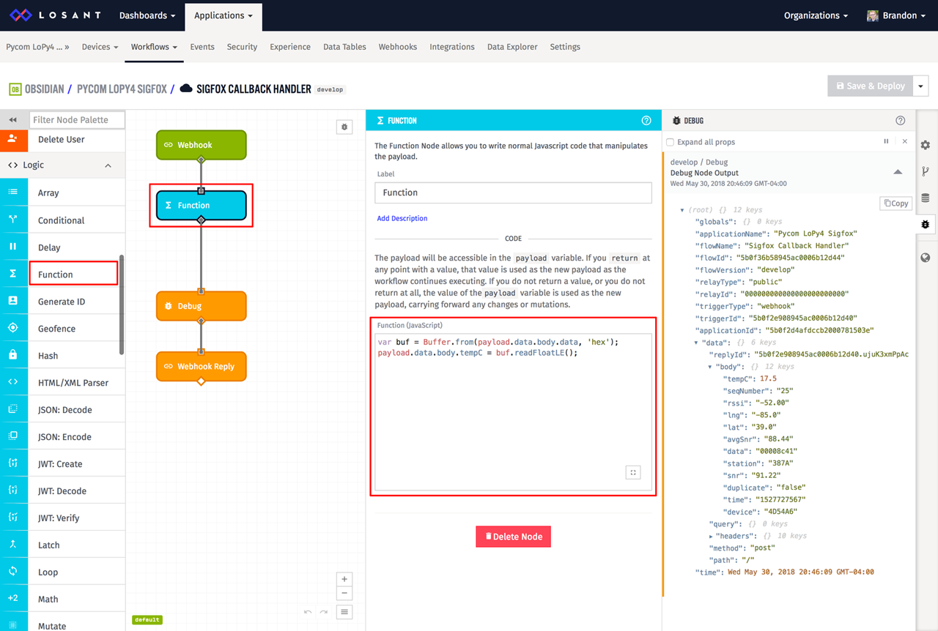Screen dimensions: 938x631
Task: Enable Expand all props checkbox
Action: (670, 142)
